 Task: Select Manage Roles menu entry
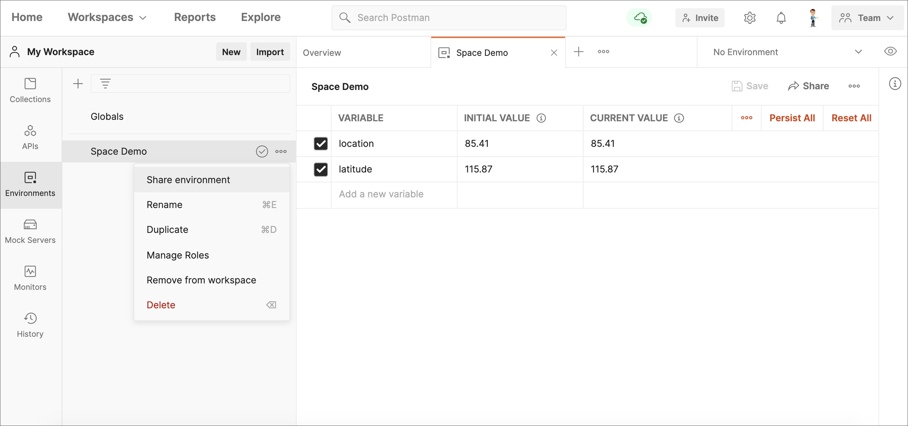(x=212, y=255)
